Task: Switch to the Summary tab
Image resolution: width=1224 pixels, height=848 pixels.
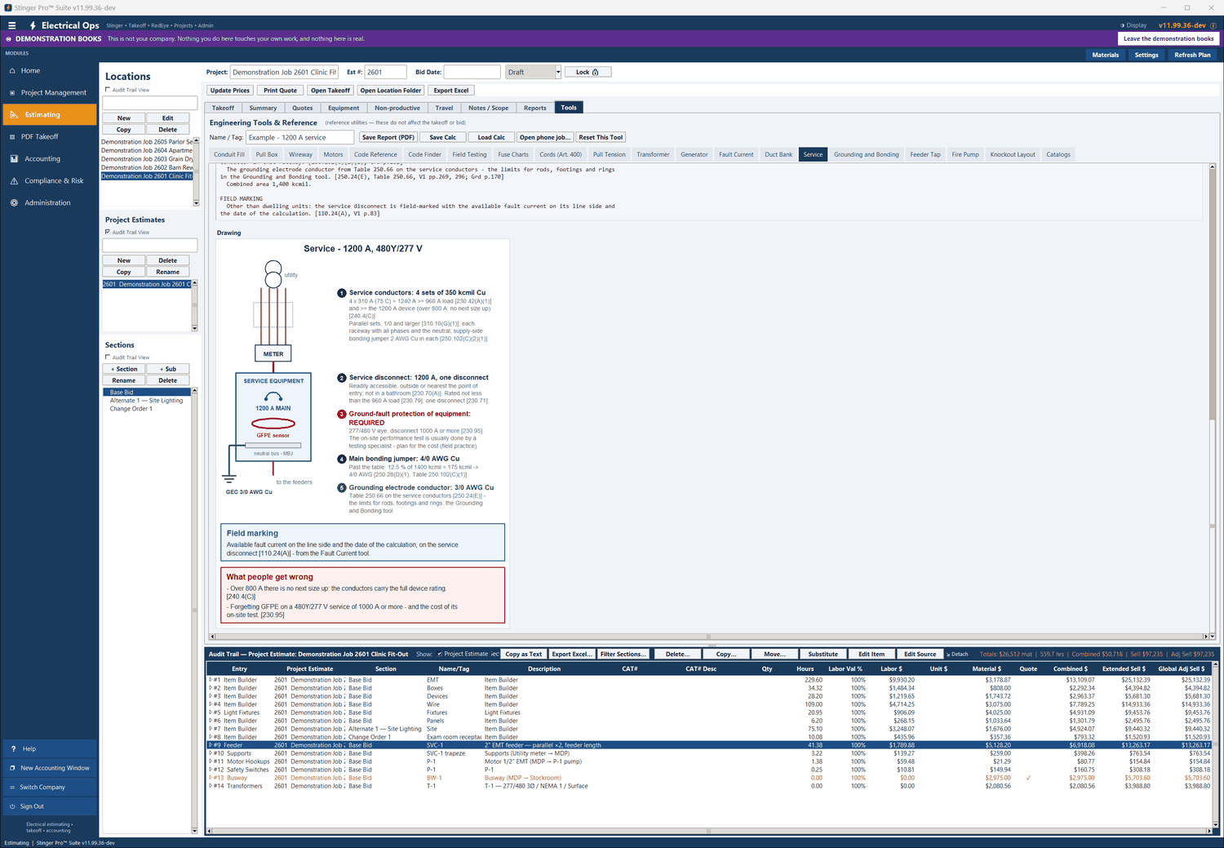Action: click(x=263, y=108)
